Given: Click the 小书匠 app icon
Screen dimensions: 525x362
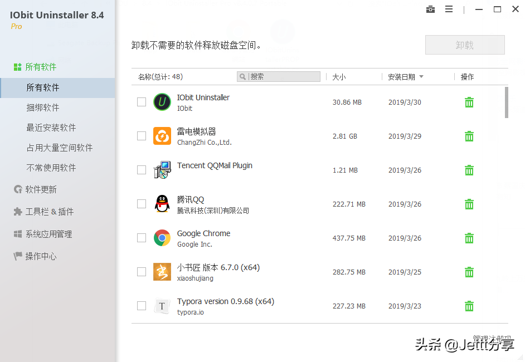Looking at the screenshot, I should [162, 272].
